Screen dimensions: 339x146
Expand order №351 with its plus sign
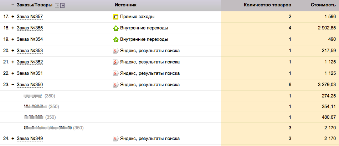13,74
